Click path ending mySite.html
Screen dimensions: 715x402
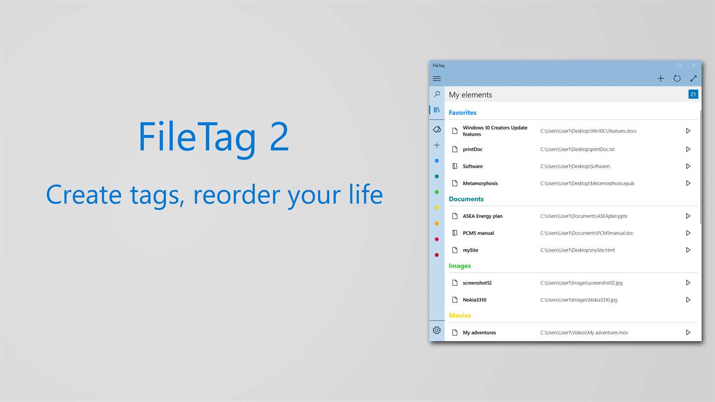point(577,251)
